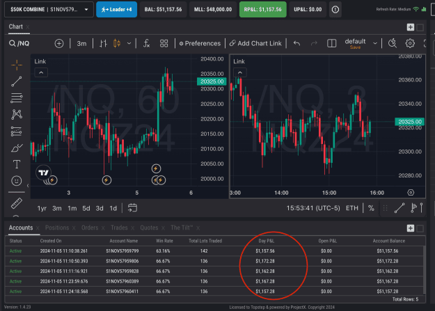Open the horizontal lines tool group
The image size is (435, 311).
pyautogui.click(x=17, y=98)
